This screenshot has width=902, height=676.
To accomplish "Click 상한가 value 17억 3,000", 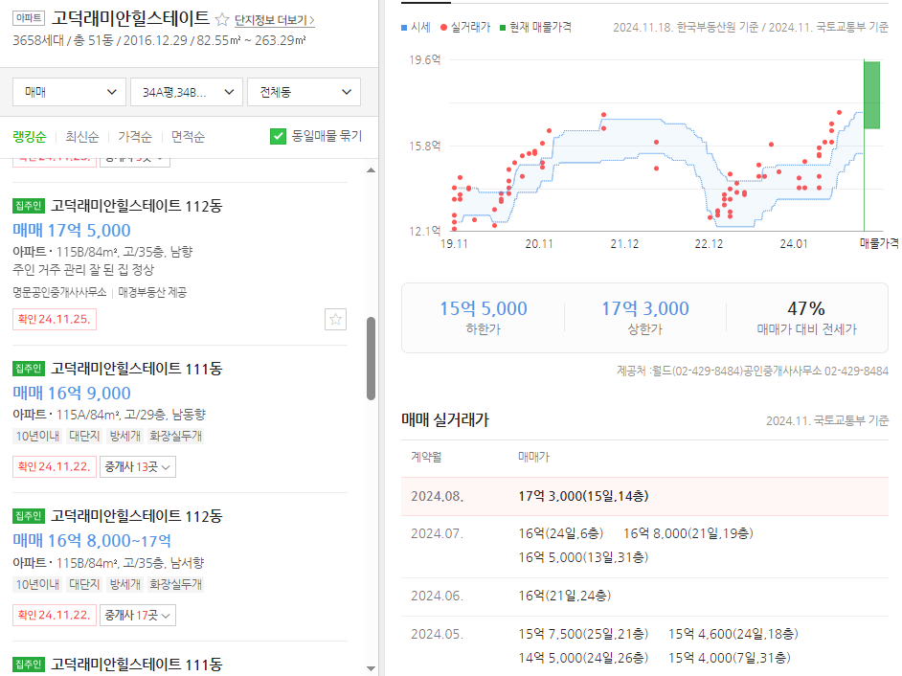I will click(644, 308).
